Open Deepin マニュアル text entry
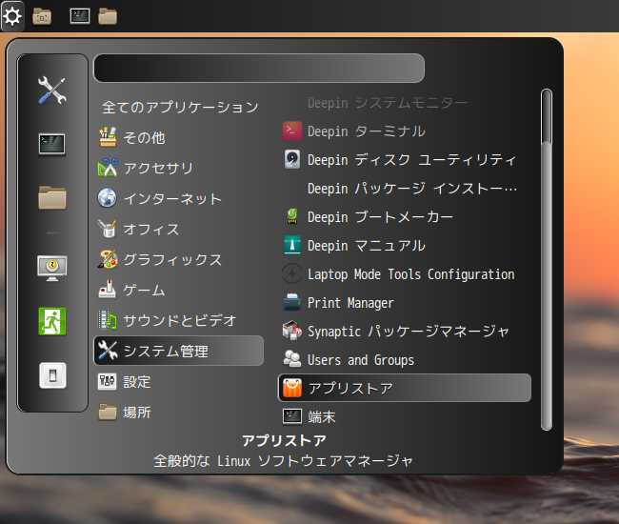This screenshot has width=619, height=524. pos(367,246)
